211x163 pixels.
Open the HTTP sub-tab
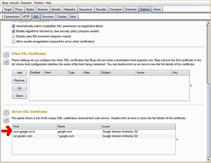(26, 17)
